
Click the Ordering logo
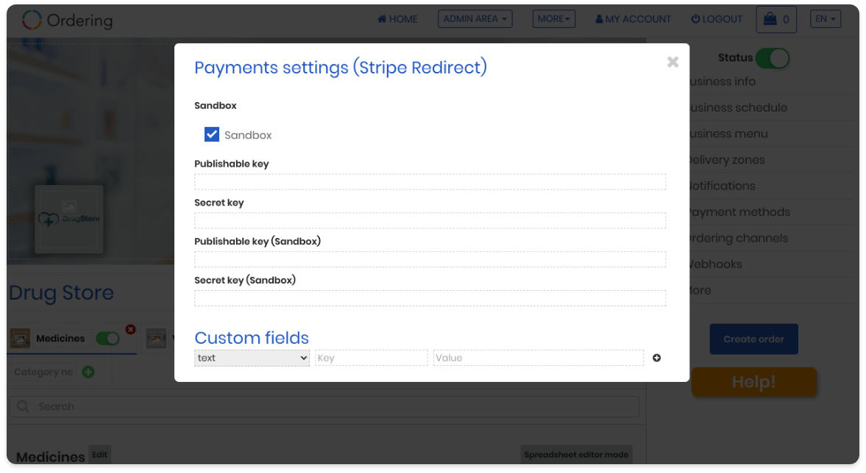click(x=68, y=21)
